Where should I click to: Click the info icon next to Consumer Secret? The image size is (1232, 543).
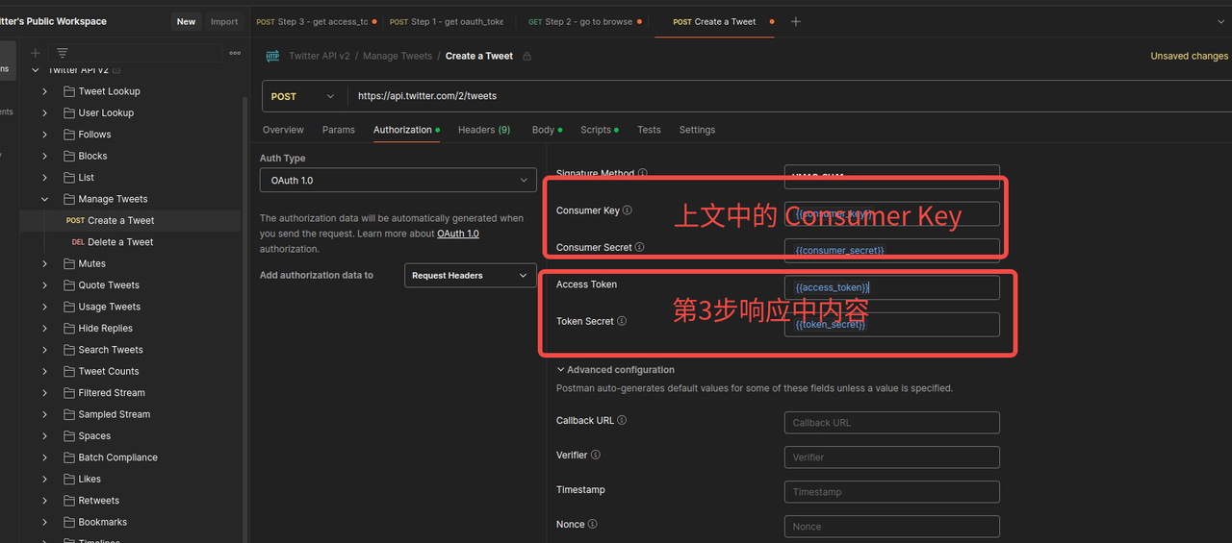point(640,247)
